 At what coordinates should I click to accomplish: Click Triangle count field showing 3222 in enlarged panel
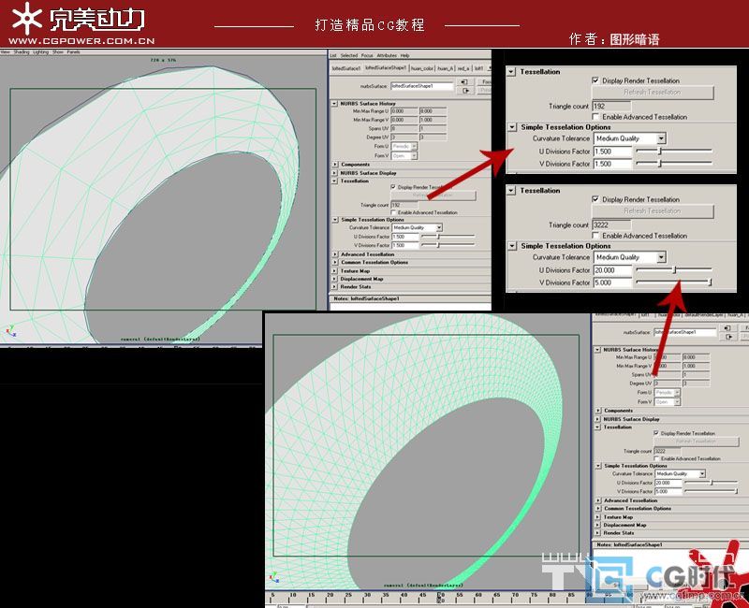click(x=611, y=225)
